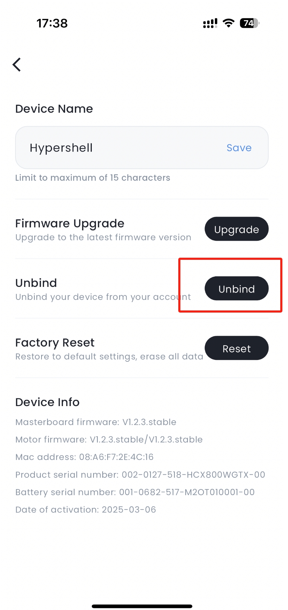288x610 pixels.
Task: Select the Battery serial number line
Action: click(x=135, y=492)
